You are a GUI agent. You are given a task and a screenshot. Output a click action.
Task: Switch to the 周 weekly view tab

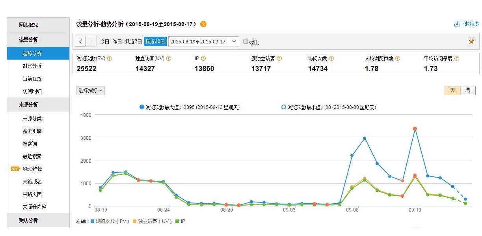pyautogui.click(x=467, y=90)
